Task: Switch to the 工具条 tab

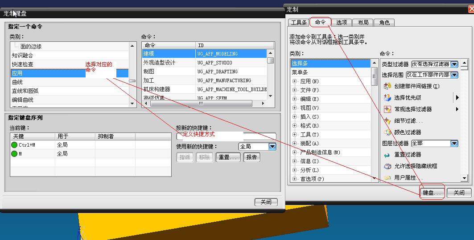Action: point(299,23)
